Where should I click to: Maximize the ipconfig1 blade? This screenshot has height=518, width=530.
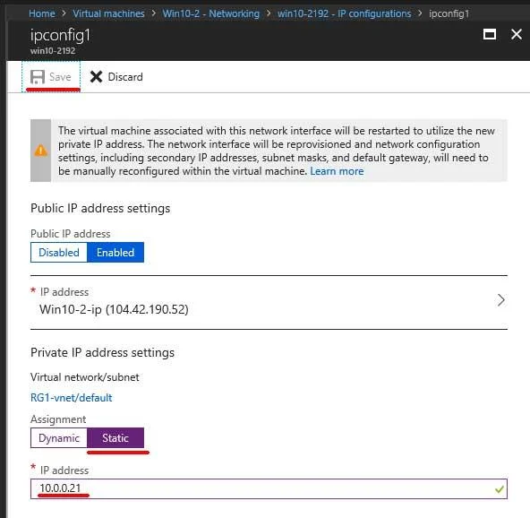tap(490, 34)
